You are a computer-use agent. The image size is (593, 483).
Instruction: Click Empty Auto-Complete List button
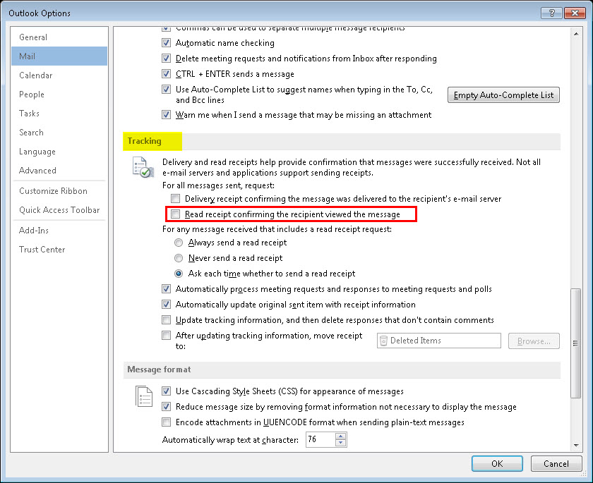(x=503, y=94)
